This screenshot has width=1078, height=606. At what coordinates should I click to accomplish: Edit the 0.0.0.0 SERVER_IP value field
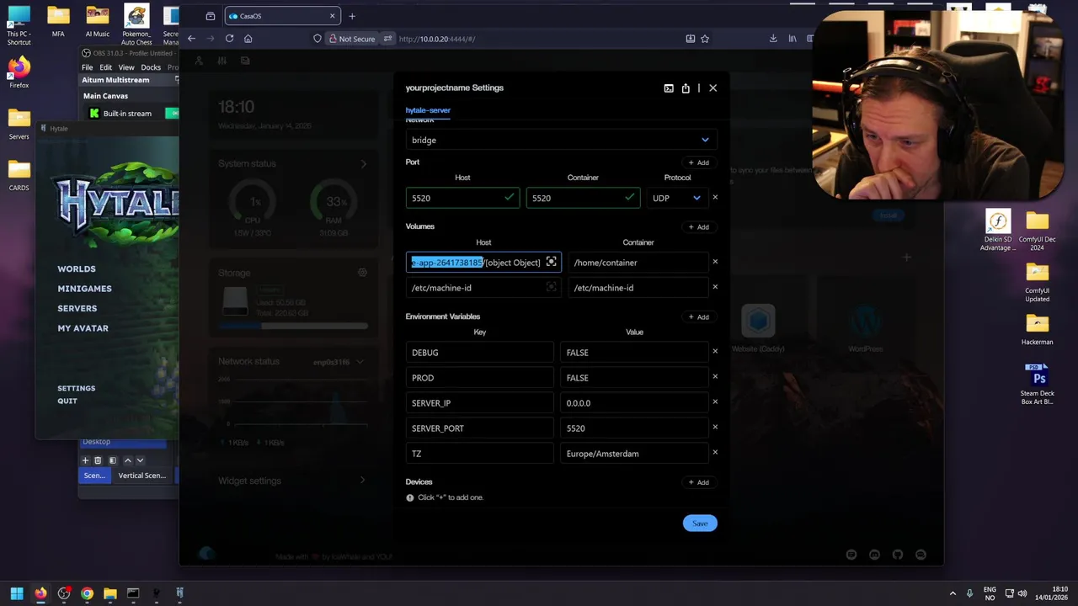(634, 403)
